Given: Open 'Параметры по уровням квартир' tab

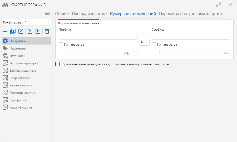Looking at the screenshot, I should coord(190,14).
